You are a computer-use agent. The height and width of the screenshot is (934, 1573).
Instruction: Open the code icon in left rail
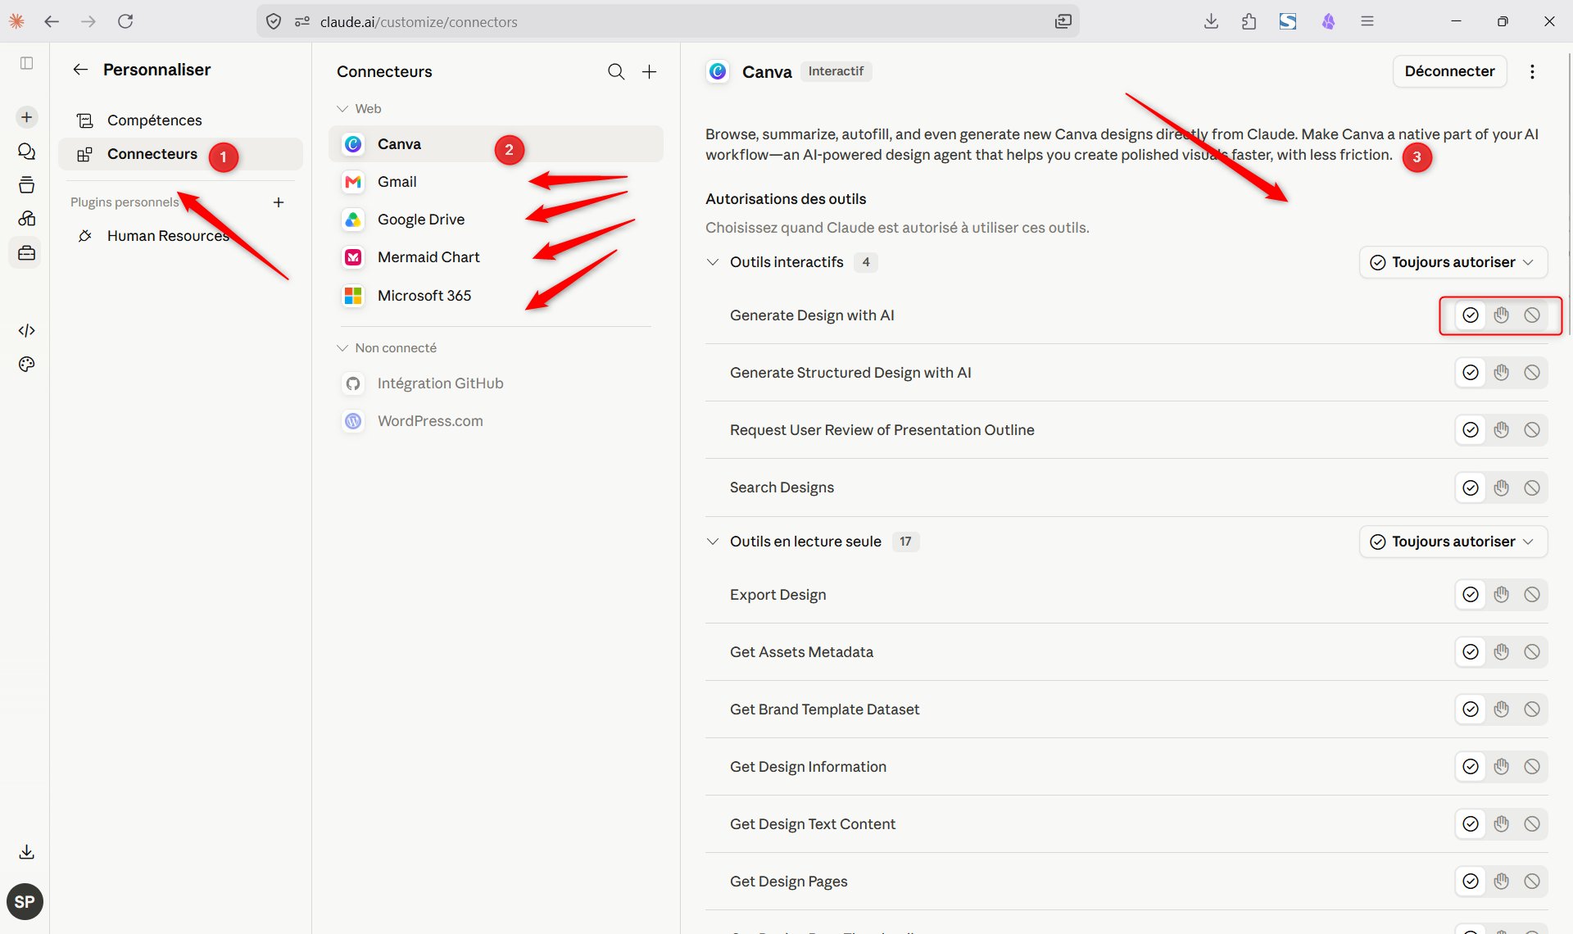coord(26,330)
